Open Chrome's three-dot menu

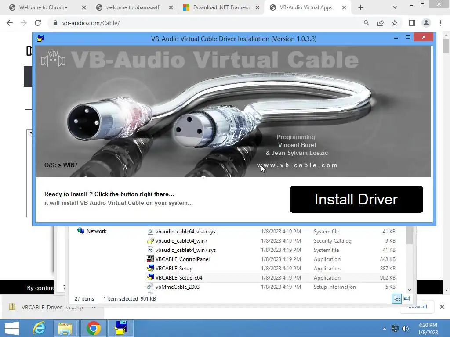click(440, 23)
